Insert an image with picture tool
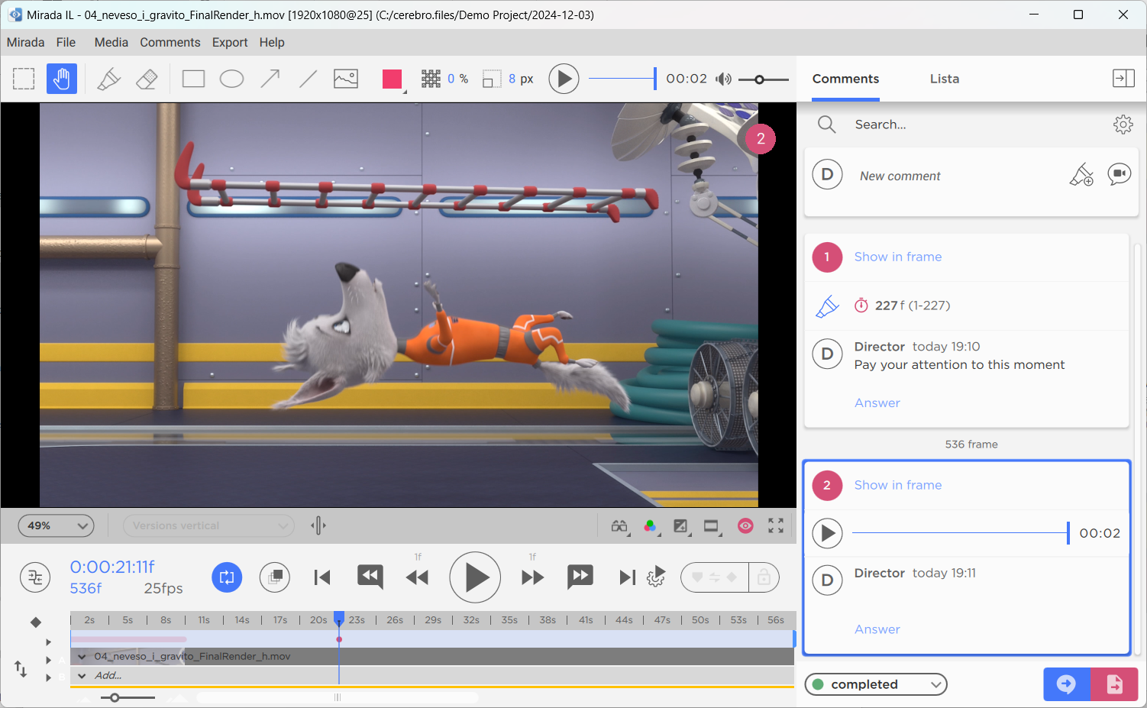Viewport: 1147px width, 708px height. click(346, 79)
